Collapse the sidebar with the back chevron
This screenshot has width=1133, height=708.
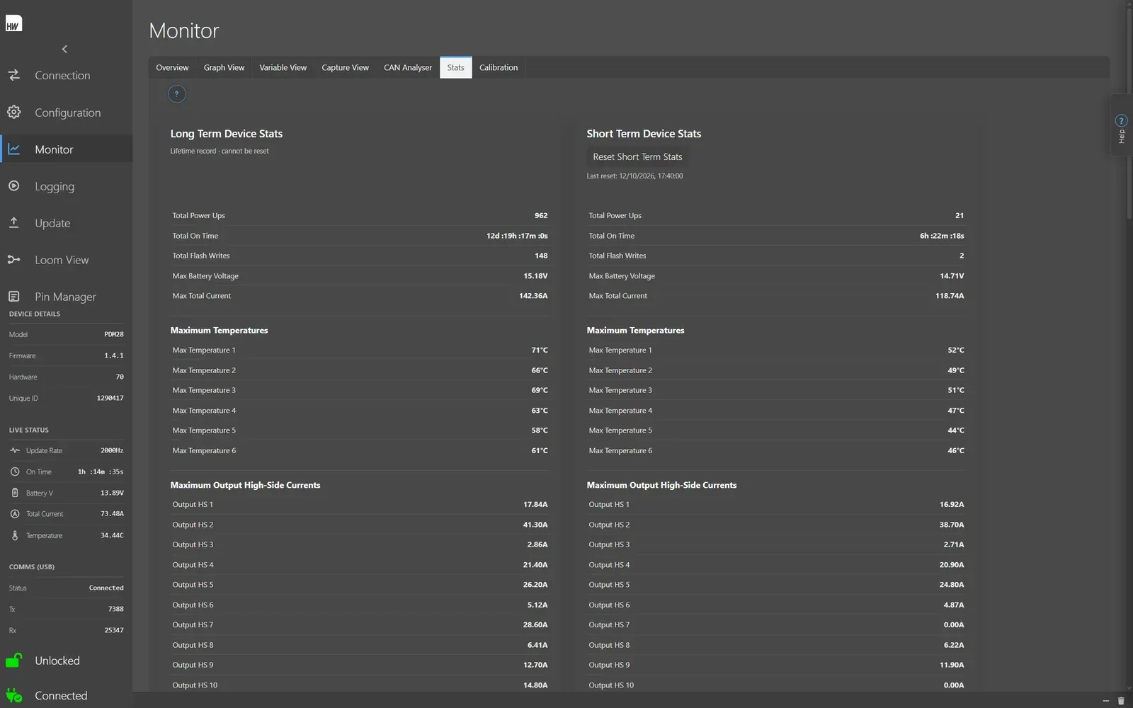pyautogui.click(x=64, y=49)
